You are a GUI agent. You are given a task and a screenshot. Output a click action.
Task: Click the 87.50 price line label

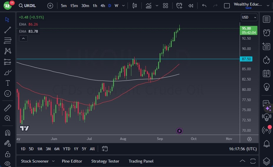pos(246,59)
